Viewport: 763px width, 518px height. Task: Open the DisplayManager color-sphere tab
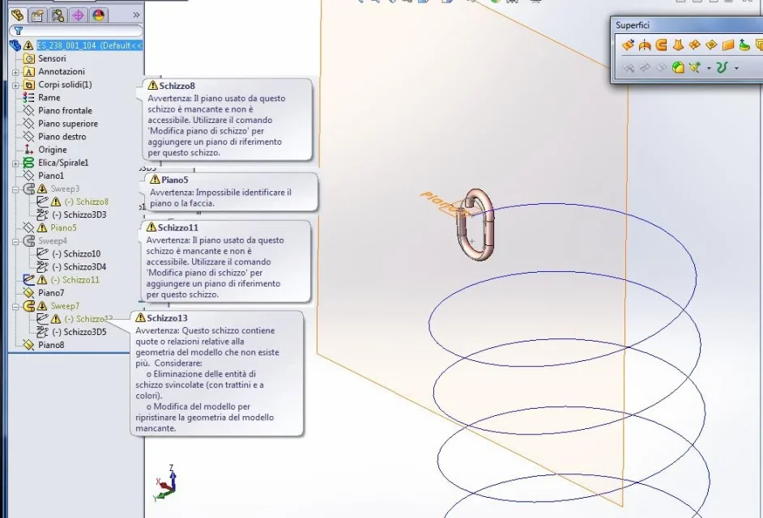pos(99,15)
